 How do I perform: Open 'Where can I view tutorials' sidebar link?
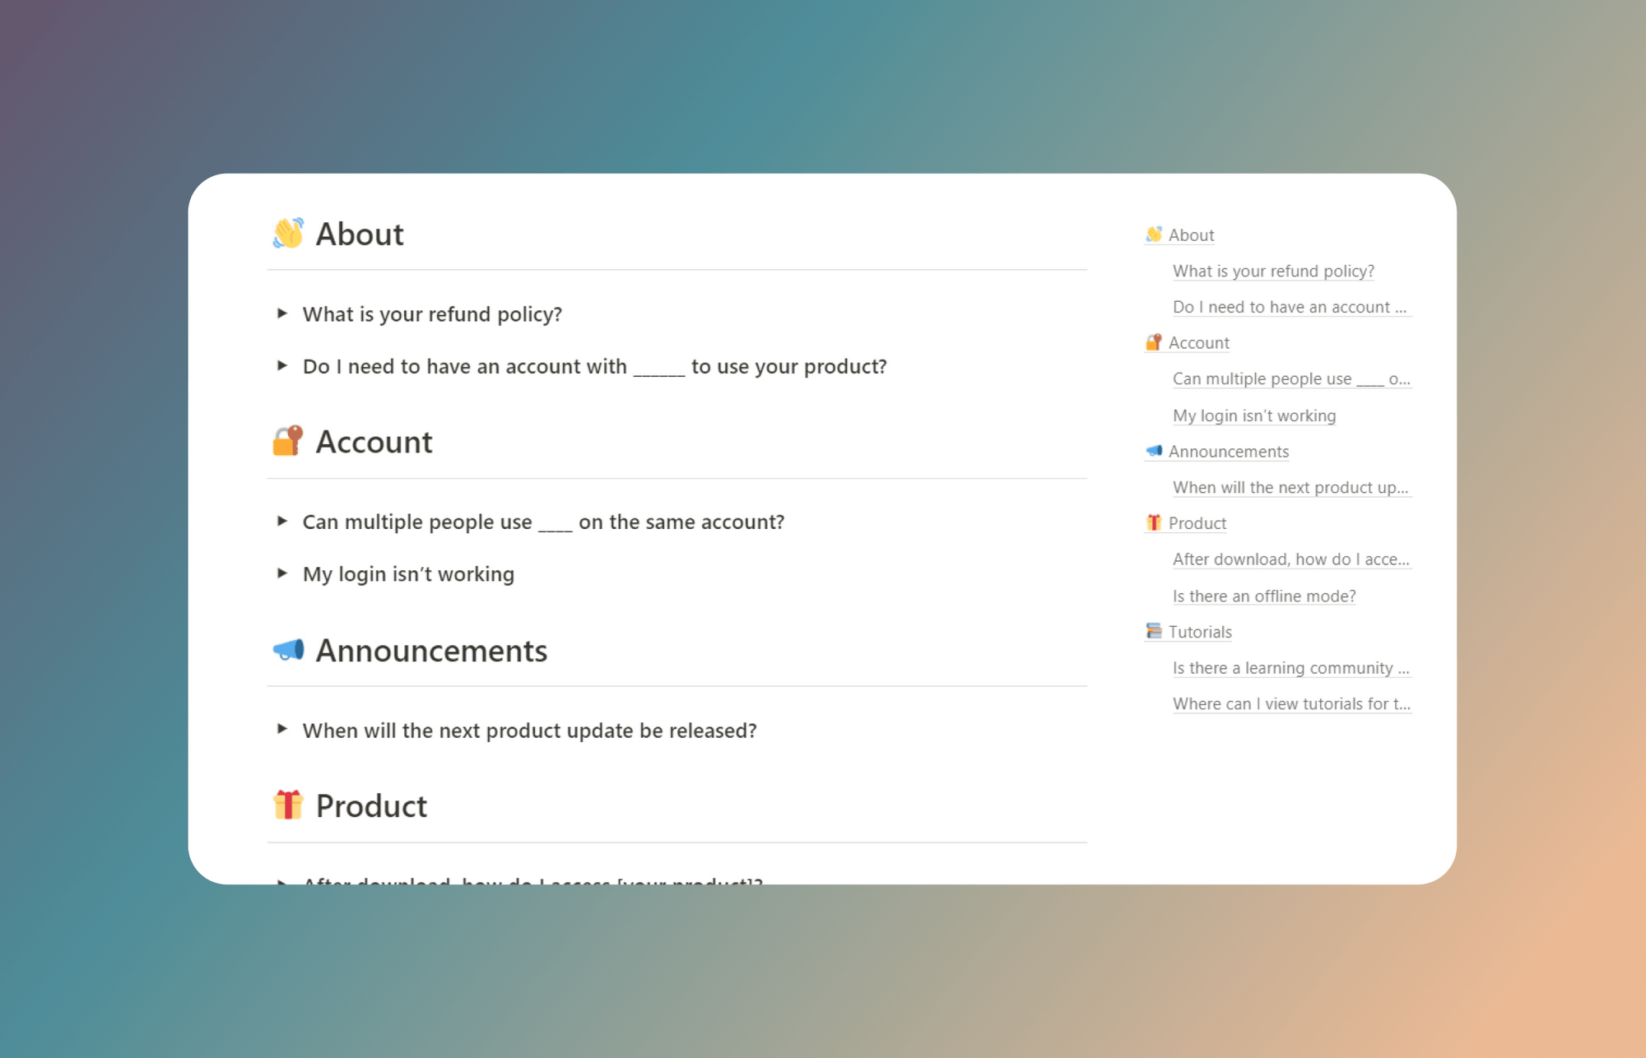(x=1291, y=703)
